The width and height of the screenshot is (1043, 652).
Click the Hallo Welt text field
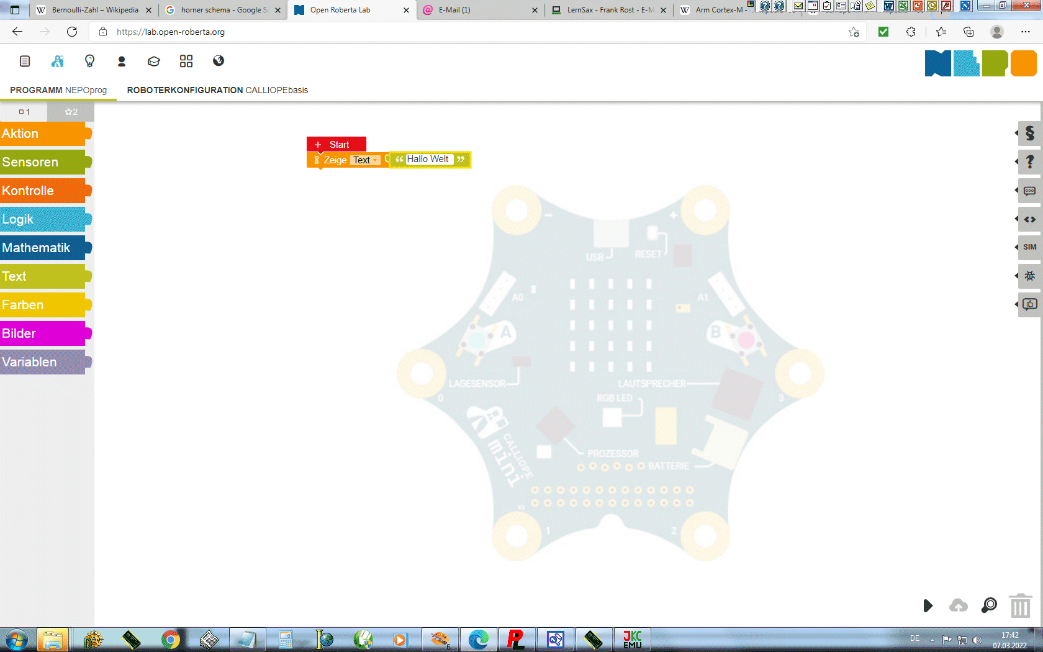point(428,160)
